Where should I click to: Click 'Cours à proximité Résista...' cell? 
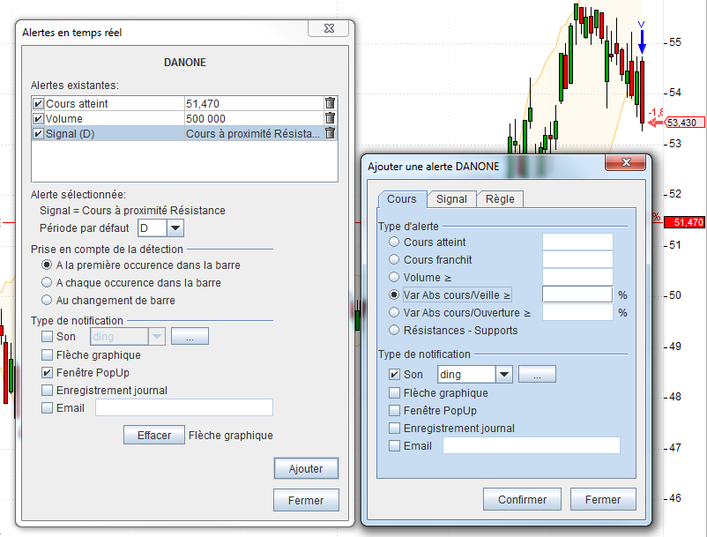pyautogui.click(x=252, y=133)
